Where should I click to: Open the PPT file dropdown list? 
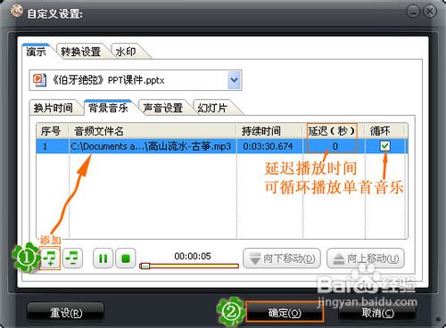tap(235, 80)
